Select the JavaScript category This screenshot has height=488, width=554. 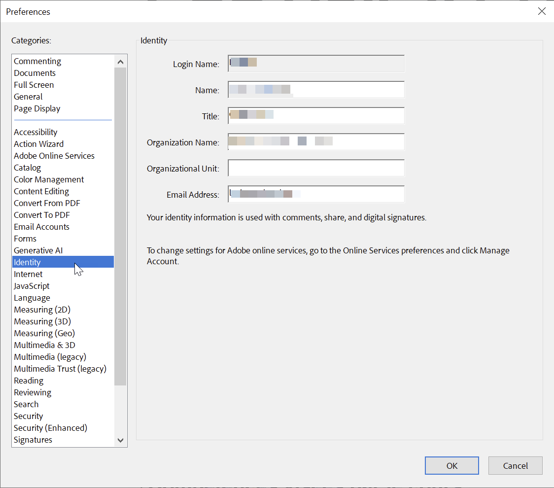(x=32, y=286)
